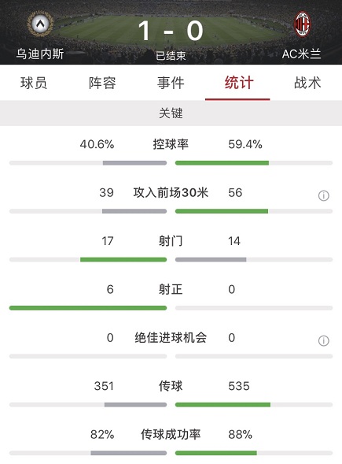Viewport: 342px width, 464px height.
Task: Switch to the 球员 tab
Action: click(34, 83)
